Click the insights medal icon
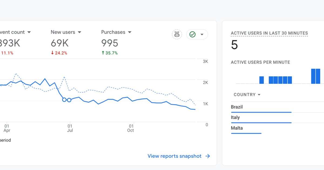The height and width of the screenshot is (170, 324). (177, 34)
